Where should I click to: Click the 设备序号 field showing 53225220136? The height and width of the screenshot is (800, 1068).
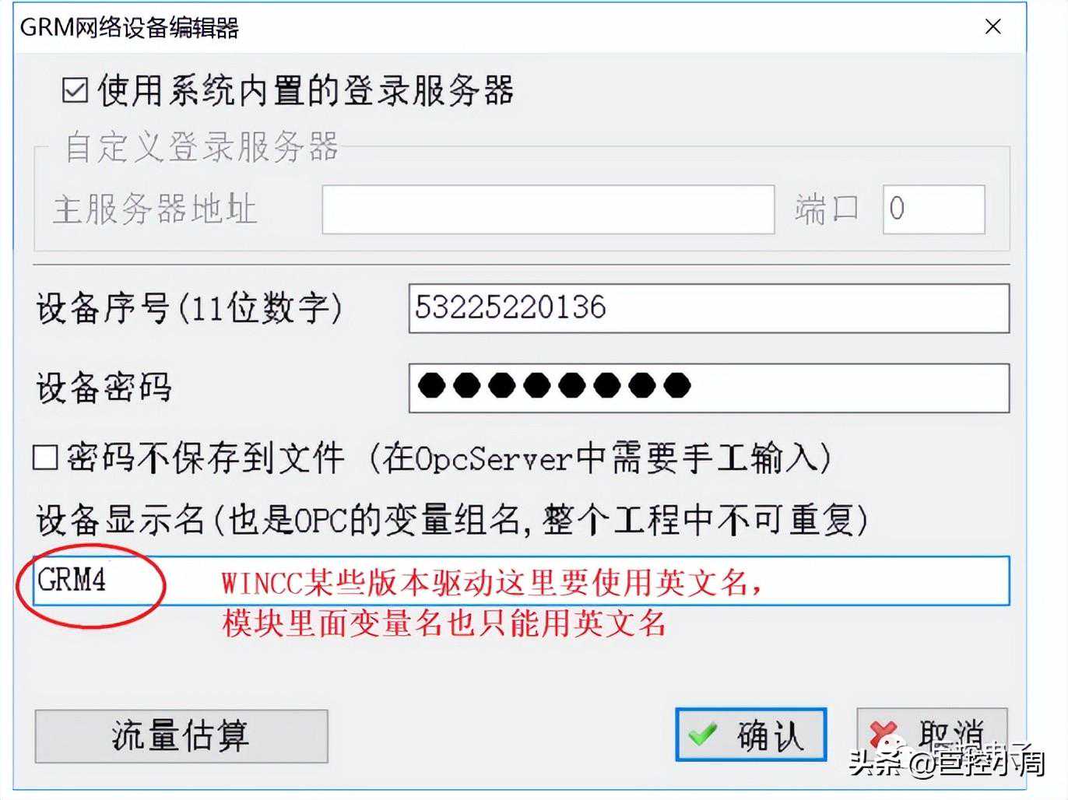708,308
